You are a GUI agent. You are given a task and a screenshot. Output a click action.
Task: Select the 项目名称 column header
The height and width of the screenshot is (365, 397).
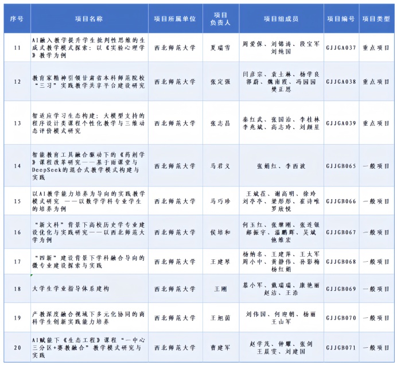88,19
